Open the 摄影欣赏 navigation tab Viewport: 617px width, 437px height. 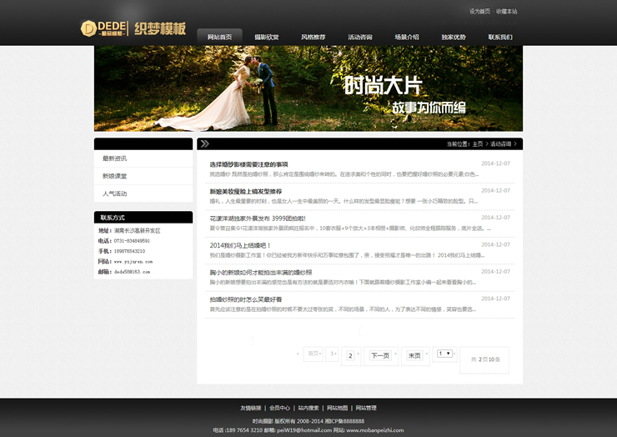[267, 38]
